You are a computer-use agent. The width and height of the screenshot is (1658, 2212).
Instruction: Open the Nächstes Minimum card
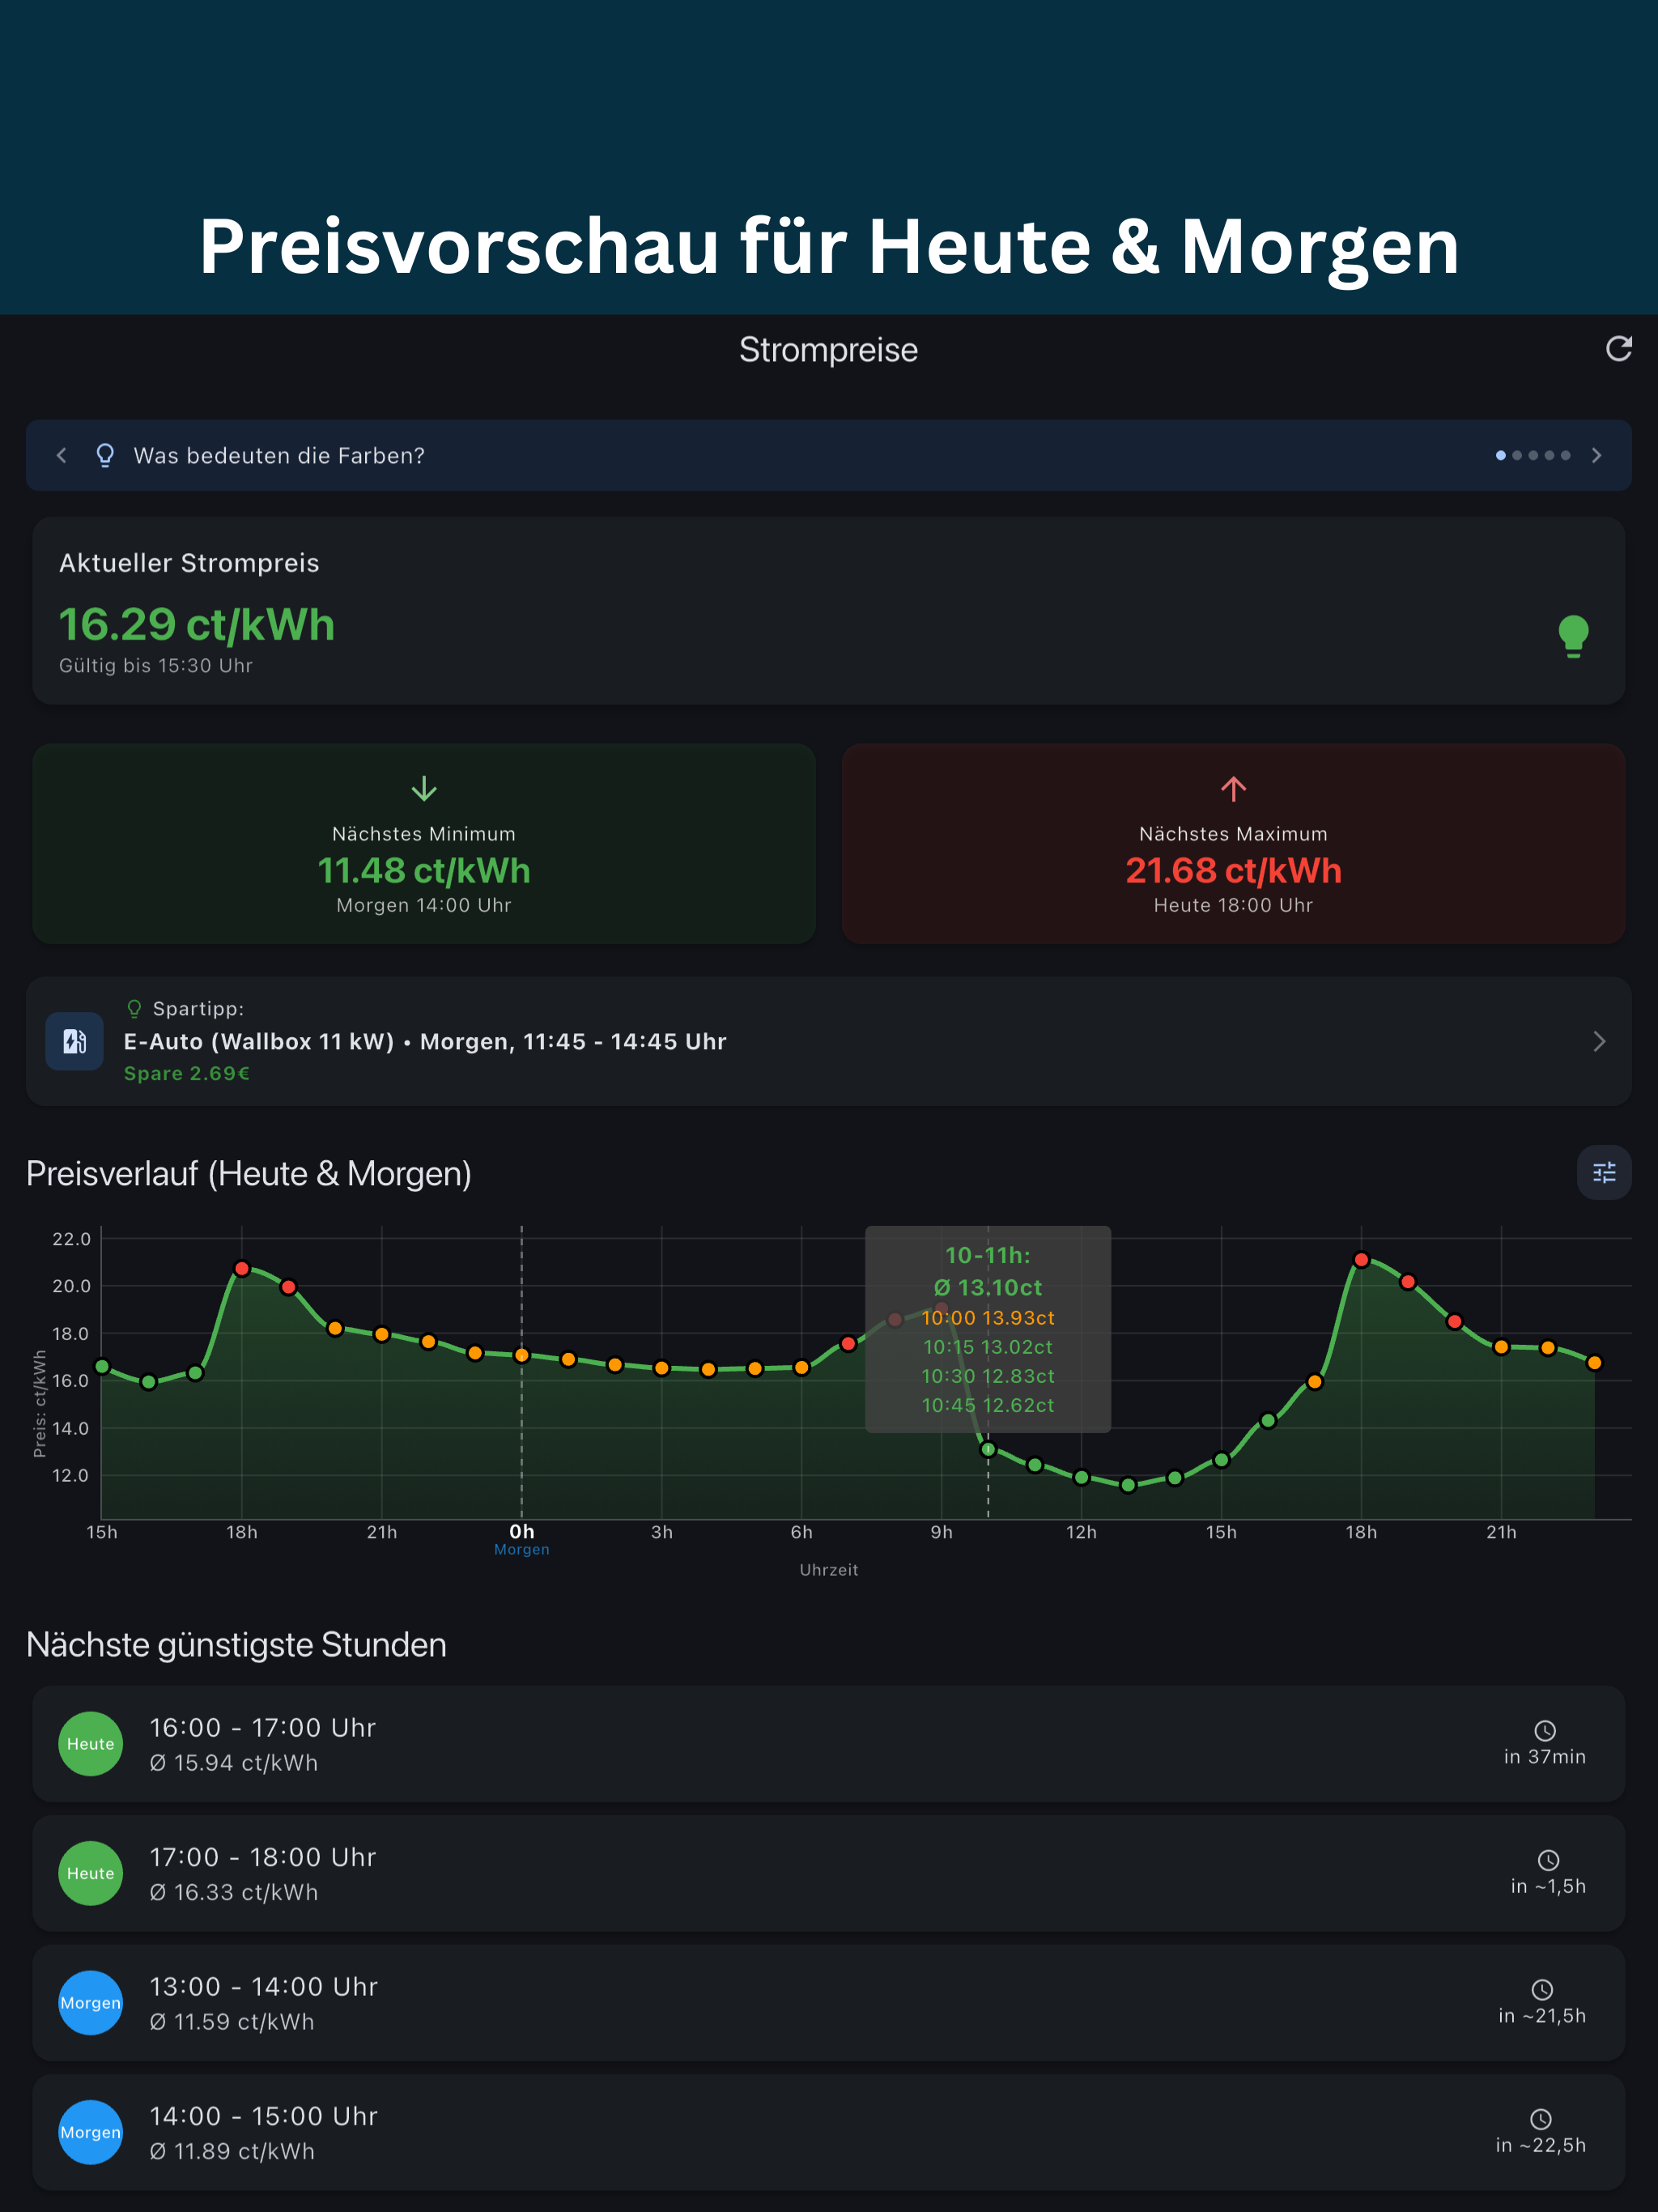(x=424, y=843)
